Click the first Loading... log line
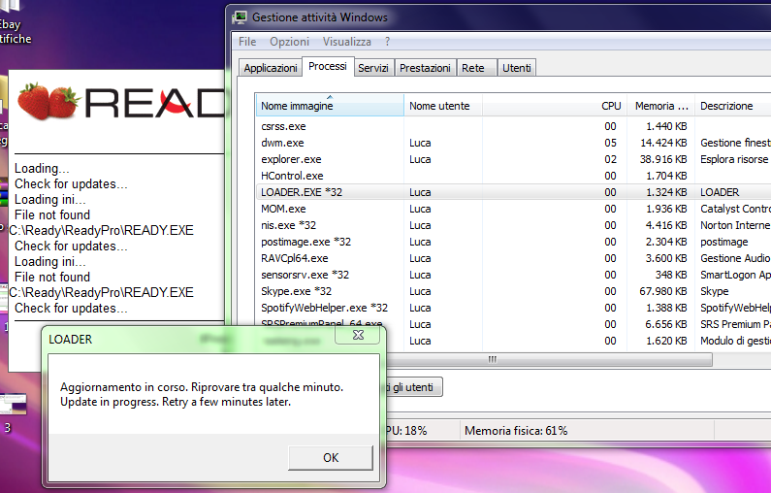This screenshot has width=771, height=493. point(42,168)
